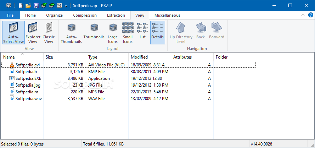Image resolution: width=315 pixels, height=148 pixels.
Task: Click the 13/02/2009 4:12 PM modified date
Action: click(x=150, y=99)
